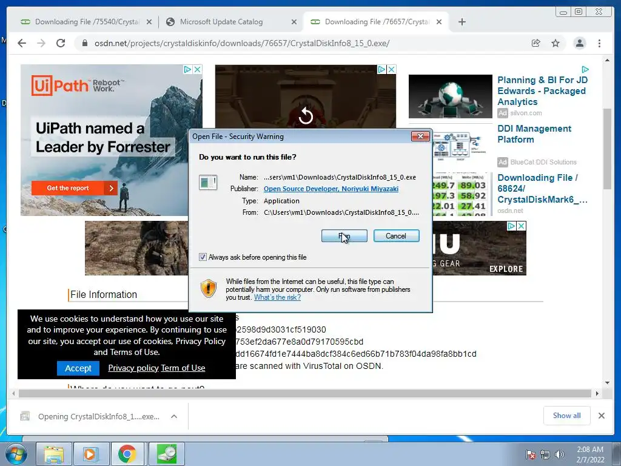This screenshot has height=466, width=621.
Task: Close the gear banner ad with X icon
Action: [521, 226]
